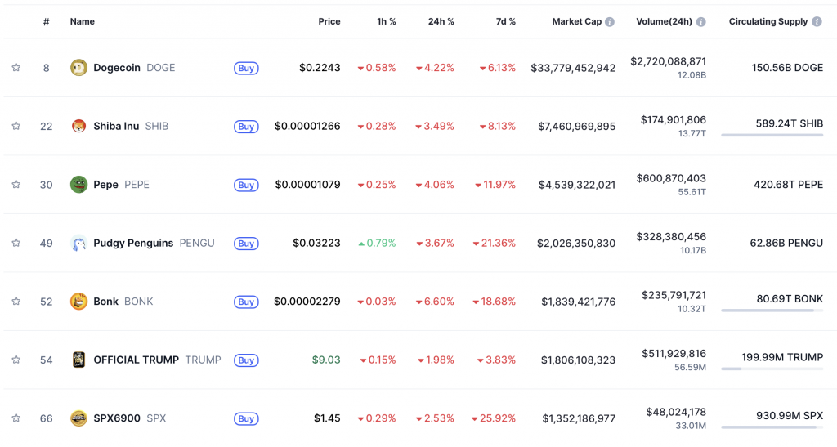This screenshot has width=837, height=447.
Task: Open the SPX6900 SPX page
Action: (x=130, y=418)
